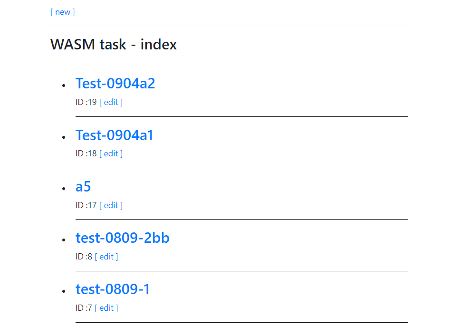470x335 pixels.
Task: Click edit link for ID 17
Action: click(111, 205)
